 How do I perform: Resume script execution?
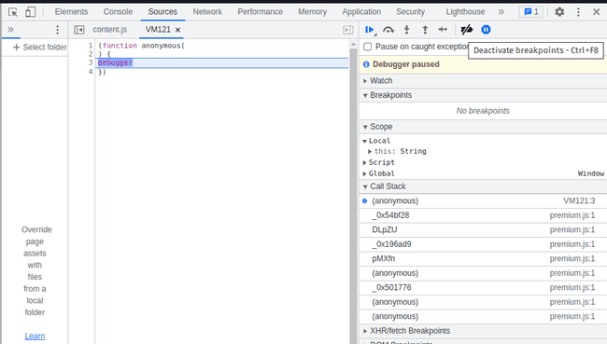pos(370,30)
